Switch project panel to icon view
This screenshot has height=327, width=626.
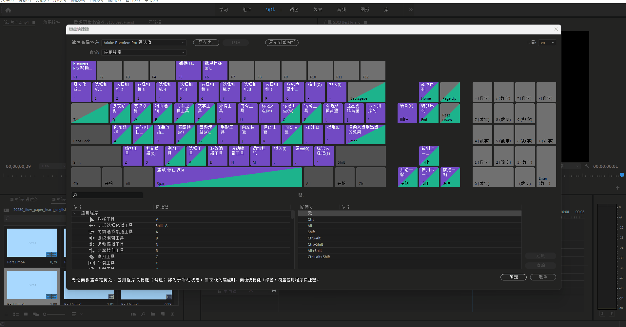click(26, 314)
